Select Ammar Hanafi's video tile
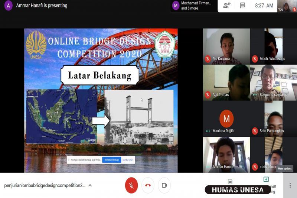 [x=226, y=155]
